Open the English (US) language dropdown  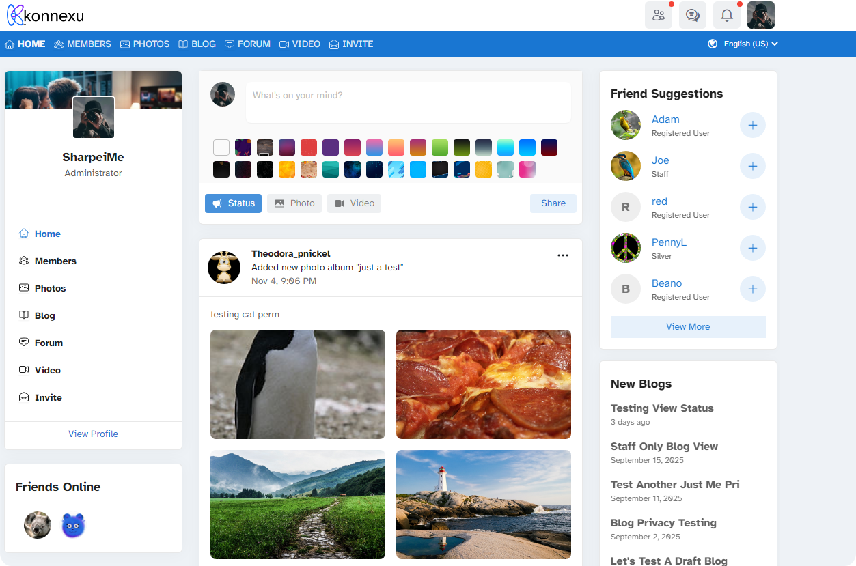tap(743, 44)
